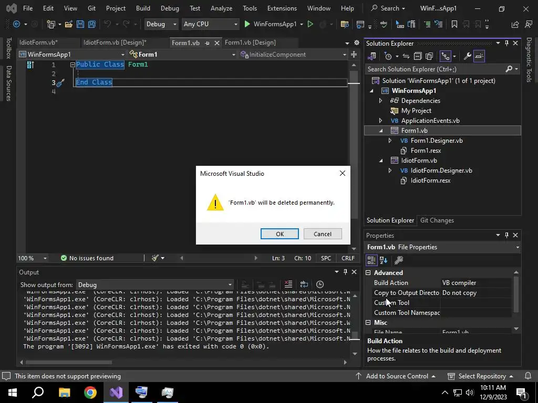Open Chrome from the Windows taskbar
The width and height of the screenshot is (538, 403).
[90, 393]
